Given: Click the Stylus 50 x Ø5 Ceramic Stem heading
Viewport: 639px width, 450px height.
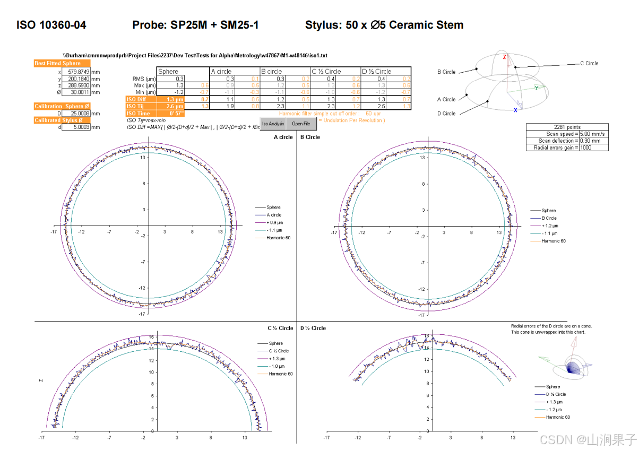Looking at the screenshot, I should 384,25.
